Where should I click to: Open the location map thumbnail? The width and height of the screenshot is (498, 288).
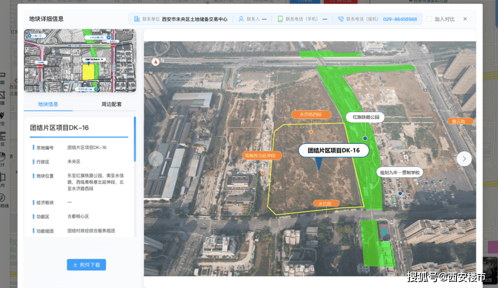[x=80, y=61]
